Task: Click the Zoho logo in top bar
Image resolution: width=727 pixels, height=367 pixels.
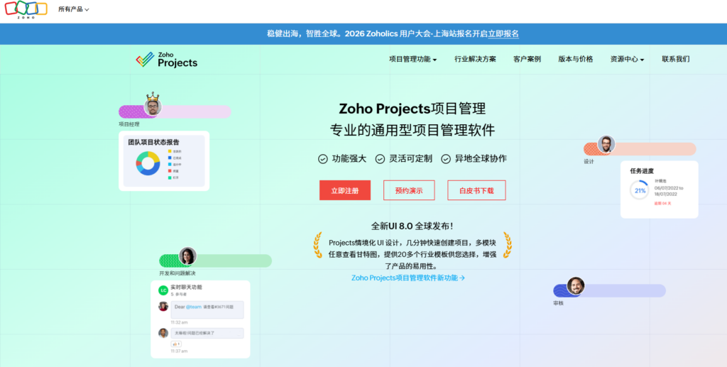Action: click(x=26, y=10)
